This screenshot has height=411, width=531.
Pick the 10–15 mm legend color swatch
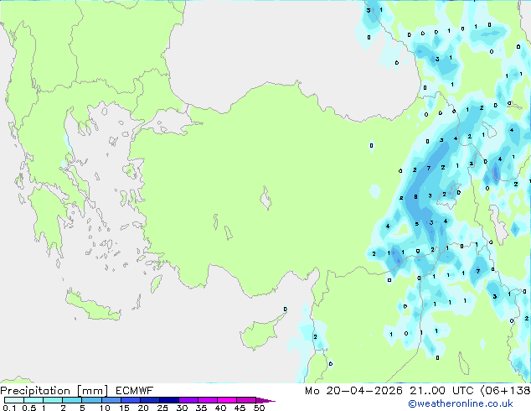(x=111, y=400)
